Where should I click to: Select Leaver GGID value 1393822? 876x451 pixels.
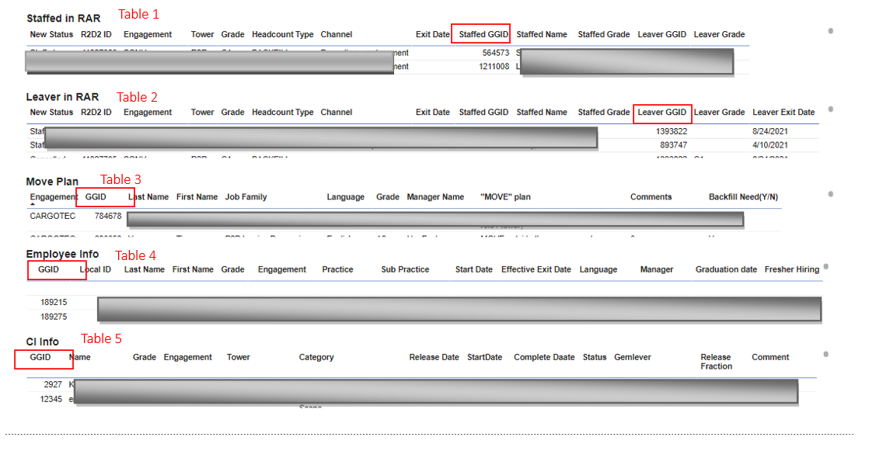pos(672,132)
